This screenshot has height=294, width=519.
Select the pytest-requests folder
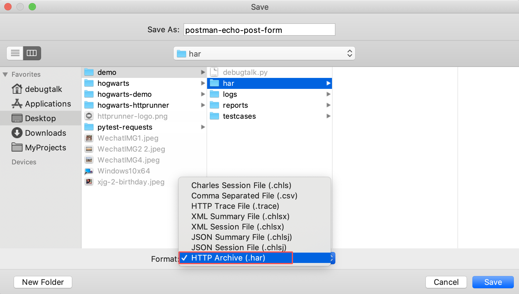pos(144,127)
